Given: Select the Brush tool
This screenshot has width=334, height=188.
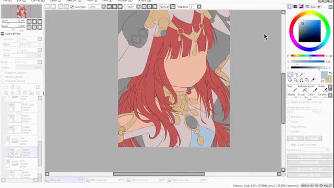Looking at the screenshot, I should point(312,88).
